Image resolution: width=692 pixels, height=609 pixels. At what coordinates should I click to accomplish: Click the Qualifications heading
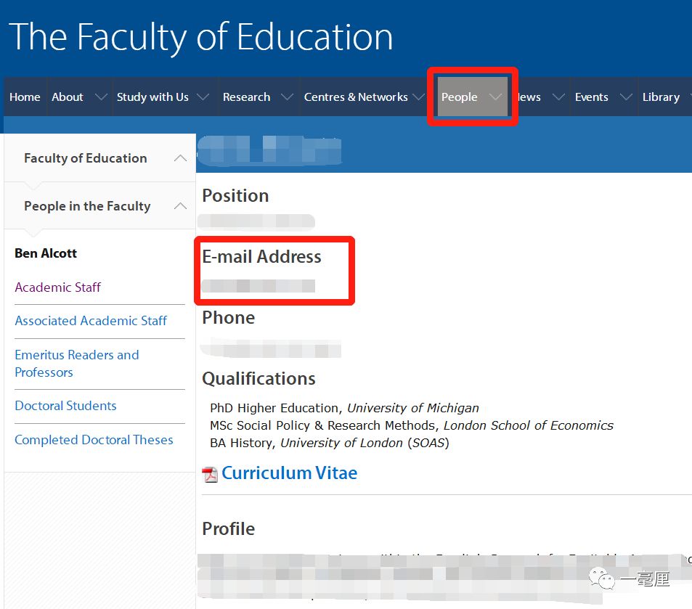(259, 379)
